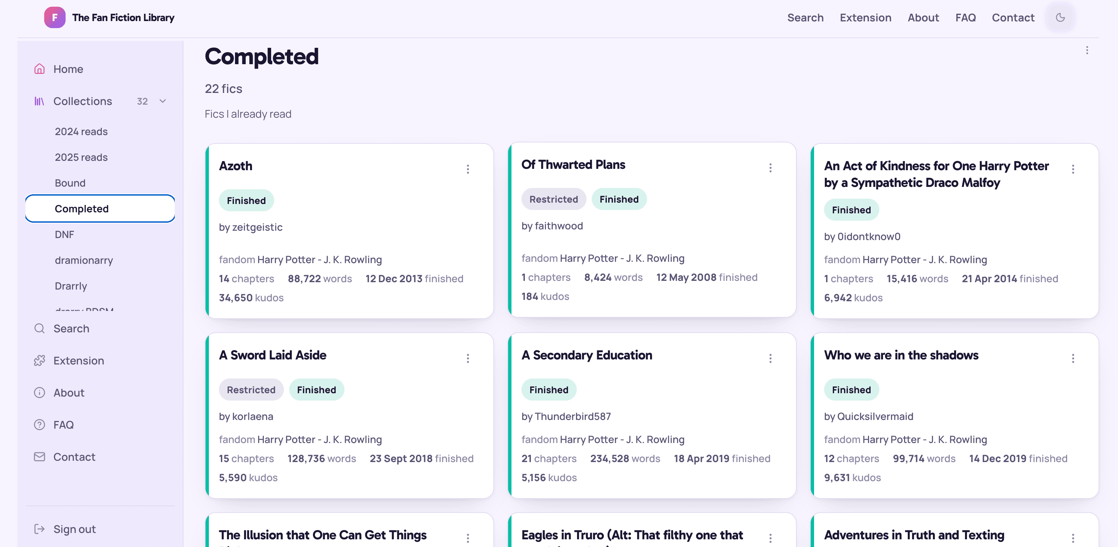The height and width of the screenshot is (547, 1118).
Task: Click the Collections books icon
Action: click(39, 101)
